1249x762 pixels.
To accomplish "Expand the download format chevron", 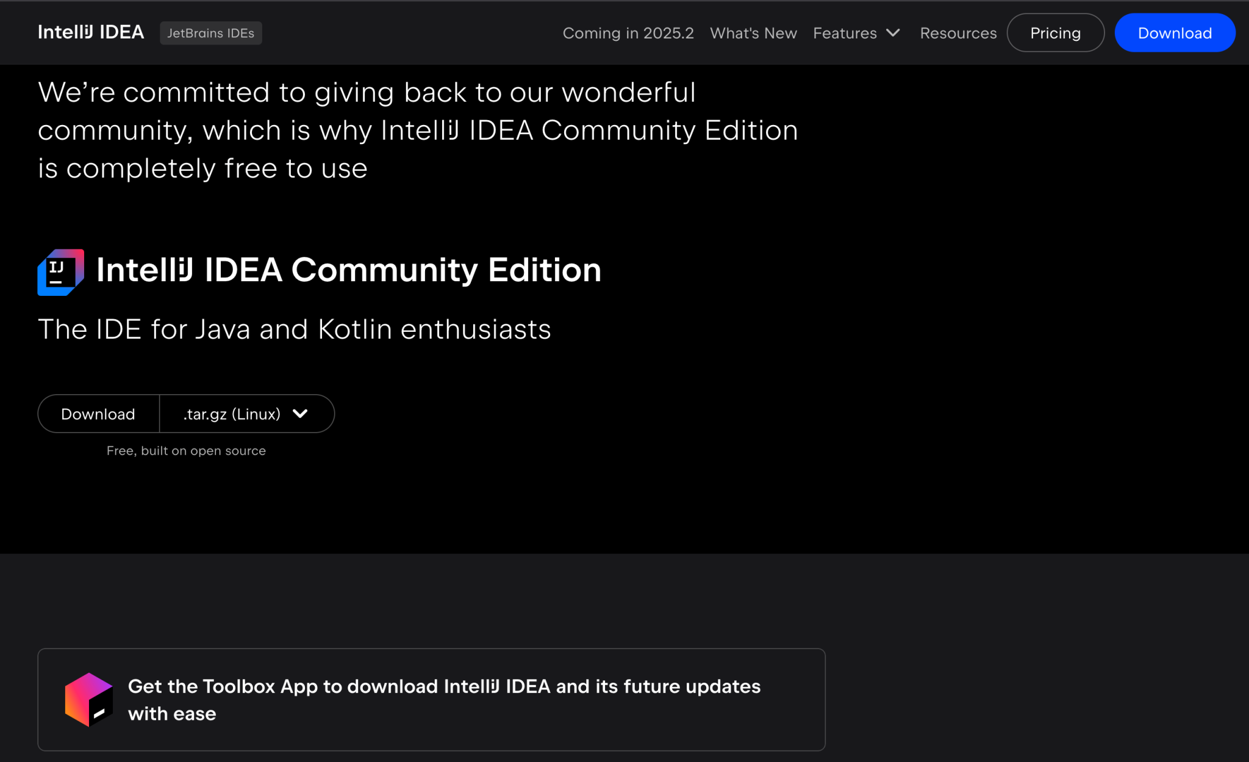I will coord(300,414).
